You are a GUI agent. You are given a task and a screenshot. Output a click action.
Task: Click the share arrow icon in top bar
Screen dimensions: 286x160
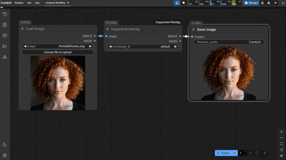click(x=275, y=3)
